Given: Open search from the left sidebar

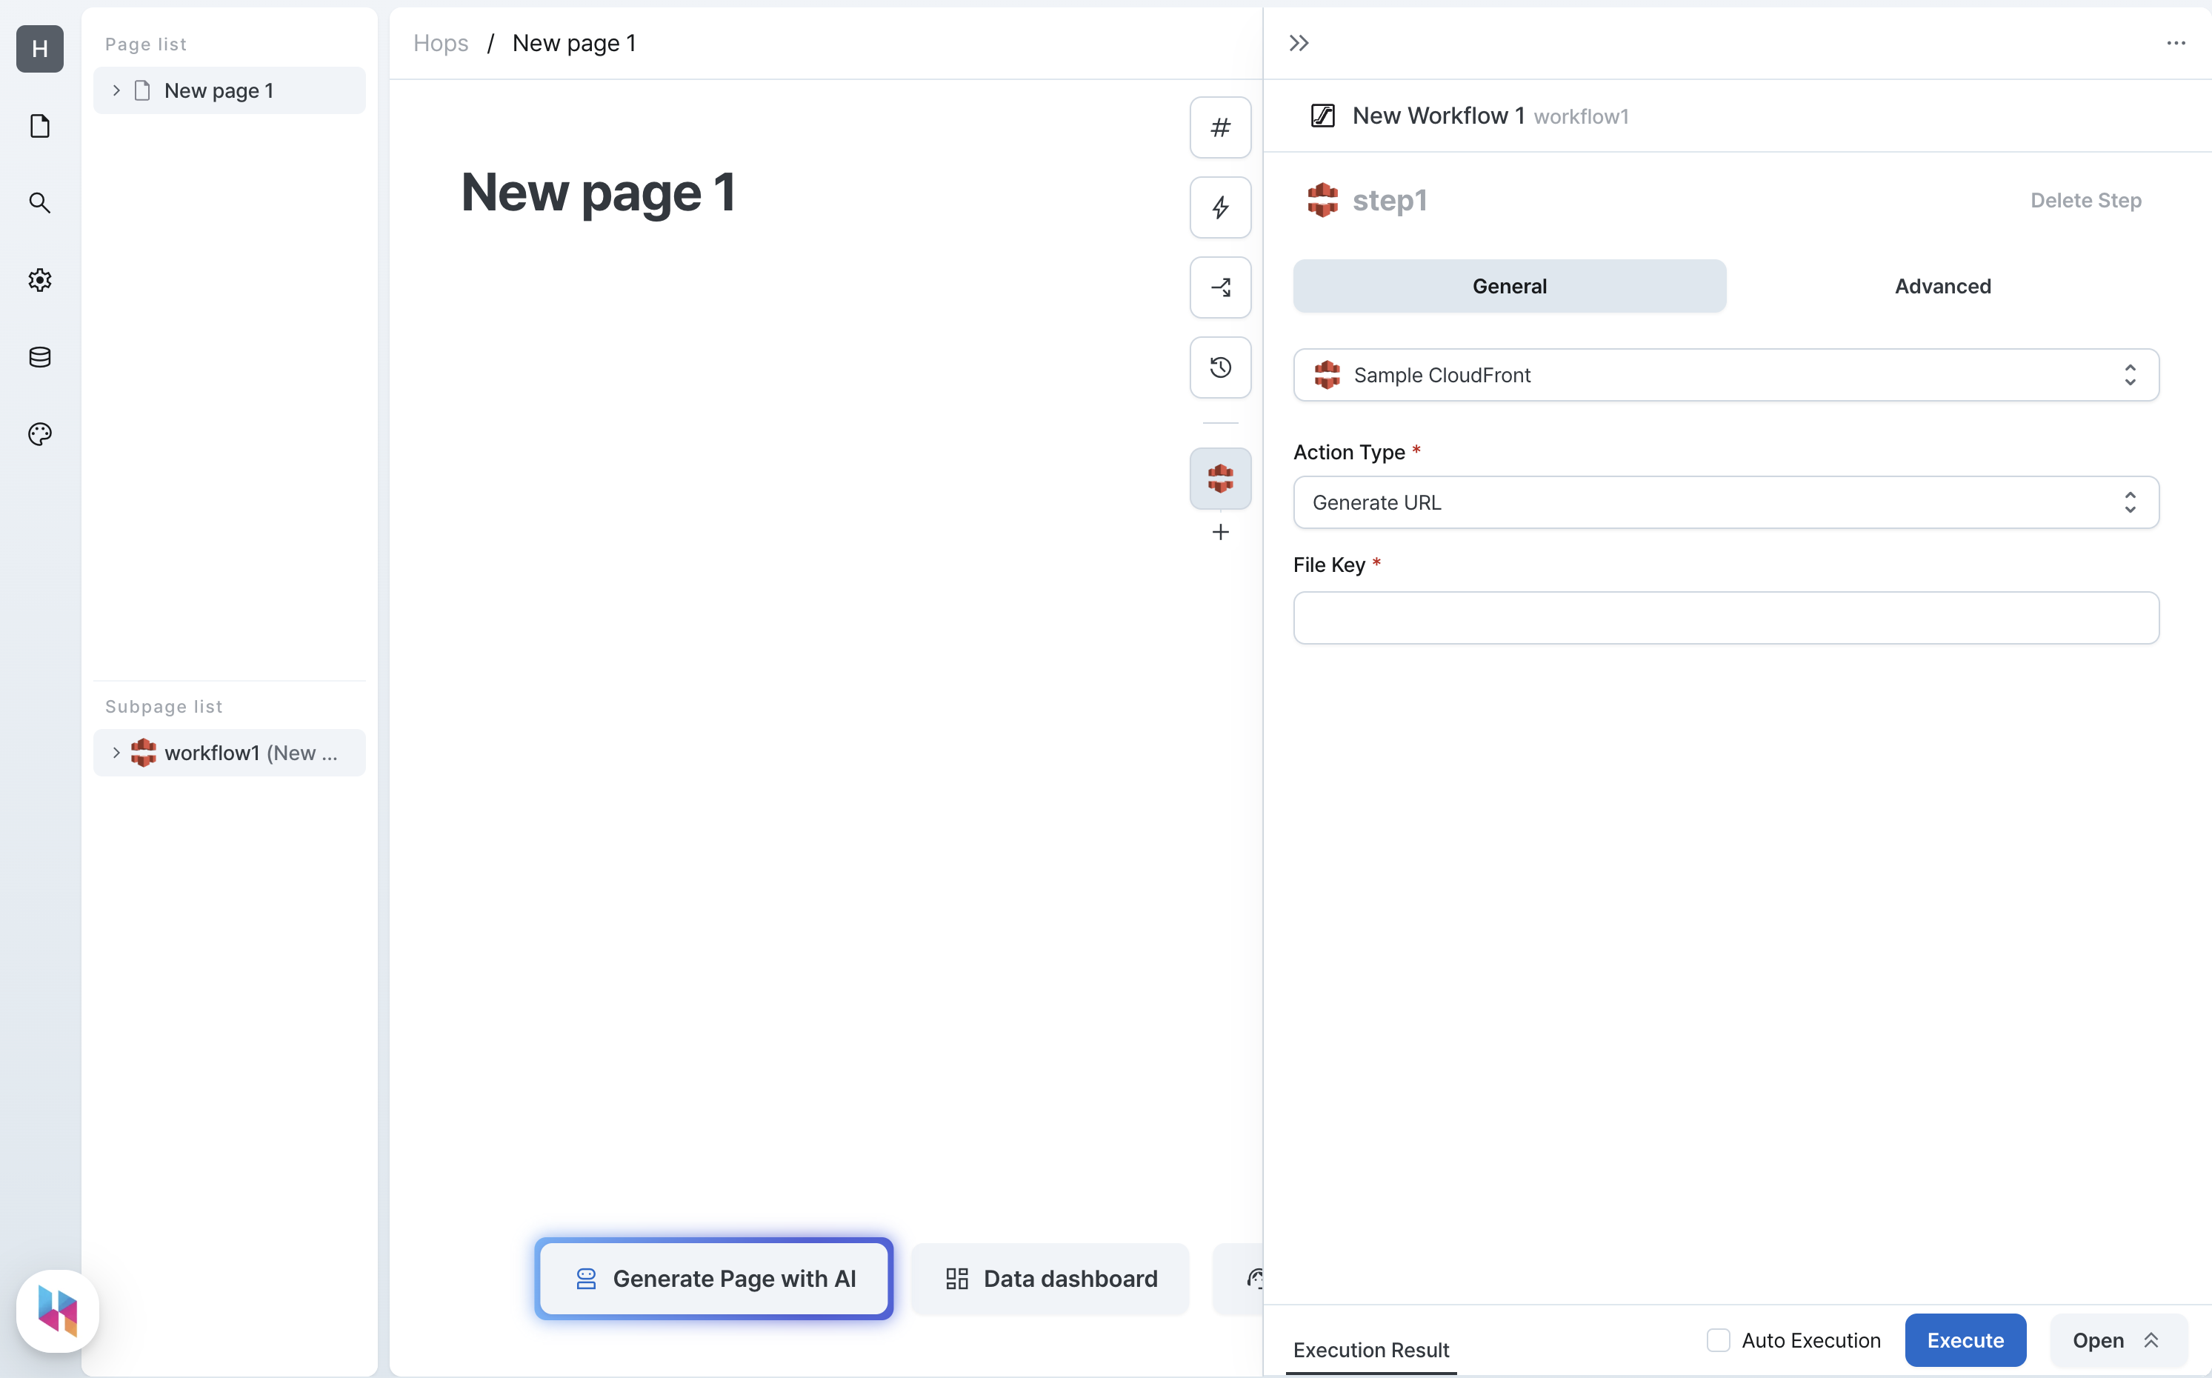Looking at the screenshot, I should pos(40,202).
